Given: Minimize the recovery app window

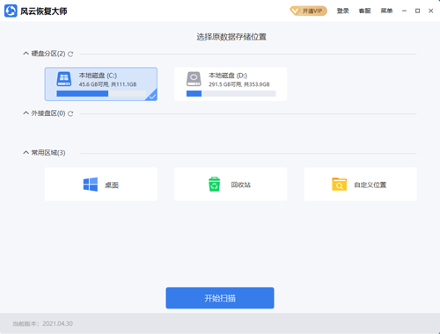Looking at the screenshot, I should point(404,11).
